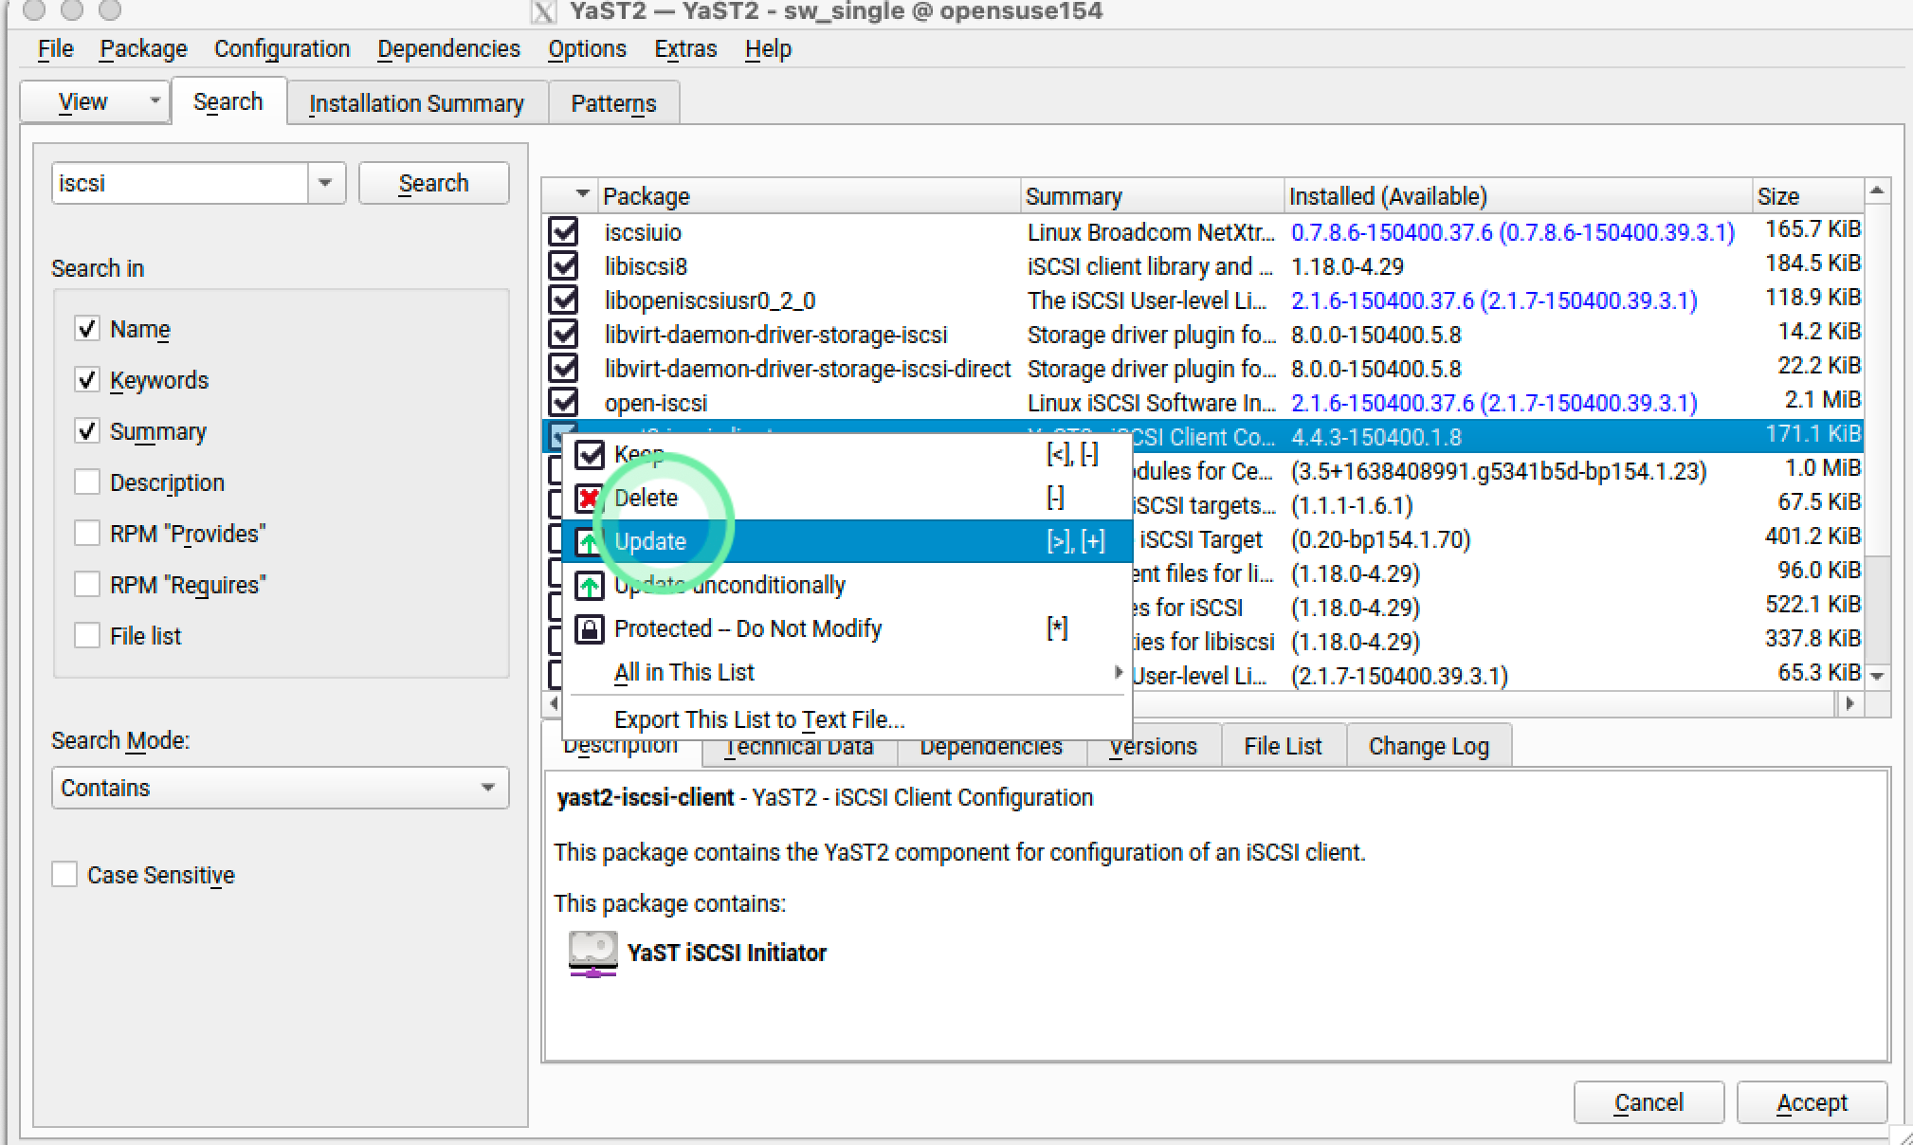
Task: Open the Extras menu
Action: [x=685, y=48]
